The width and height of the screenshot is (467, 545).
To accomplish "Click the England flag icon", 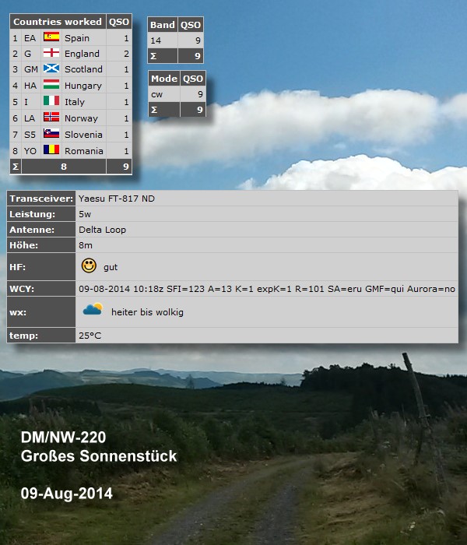I will [x=51, y=54].
